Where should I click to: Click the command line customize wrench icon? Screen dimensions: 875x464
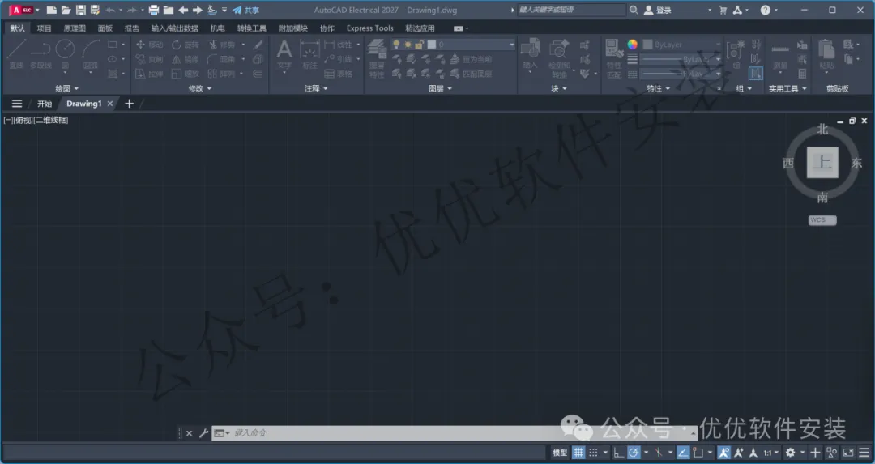[x=203, y=432]
